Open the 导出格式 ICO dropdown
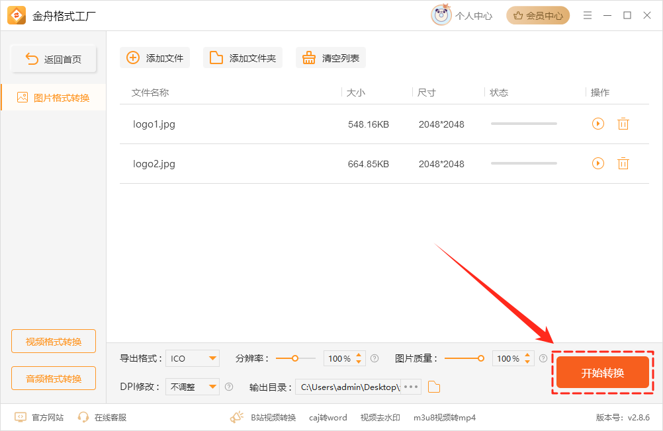This screenshot has width=663, height=431. pos(192,358)
